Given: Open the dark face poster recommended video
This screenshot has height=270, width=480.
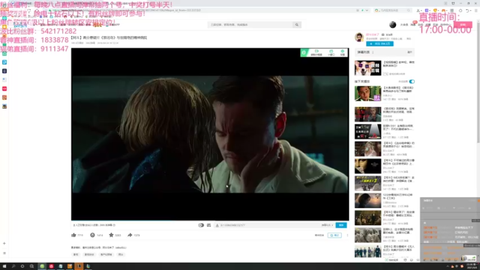Looking at the screenshot, I should click(368, 166).
